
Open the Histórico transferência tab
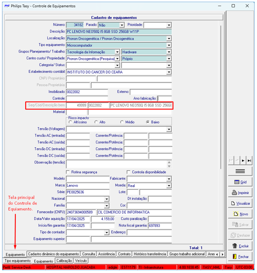tap(150, 254)
